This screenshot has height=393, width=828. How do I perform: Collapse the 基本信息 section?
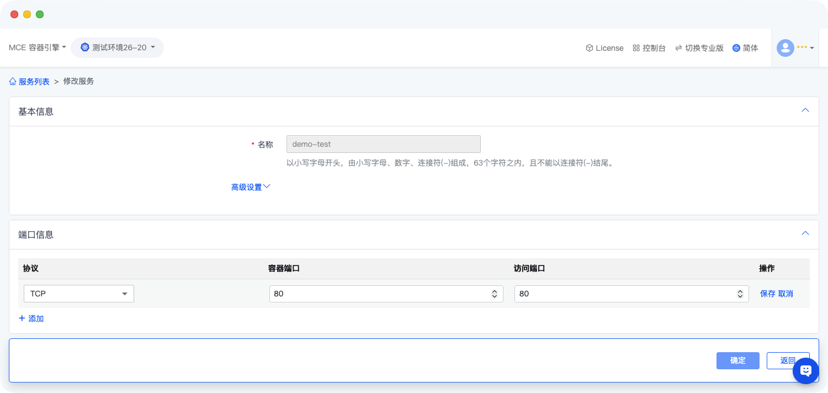[x=805, y=110]
